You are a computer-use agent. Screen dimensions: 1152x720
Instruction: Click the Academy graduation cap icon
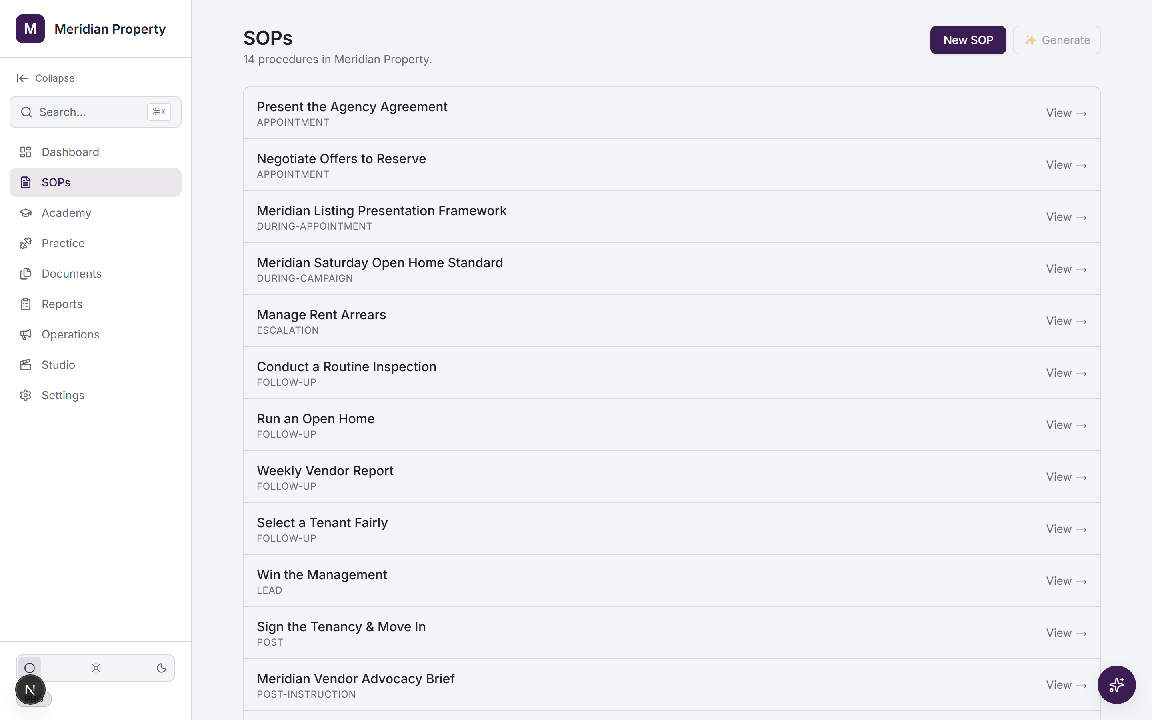[x=26, y=213]
